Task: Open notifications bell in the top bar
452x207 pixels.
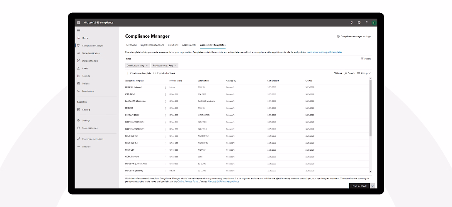Action: point(352,22)
